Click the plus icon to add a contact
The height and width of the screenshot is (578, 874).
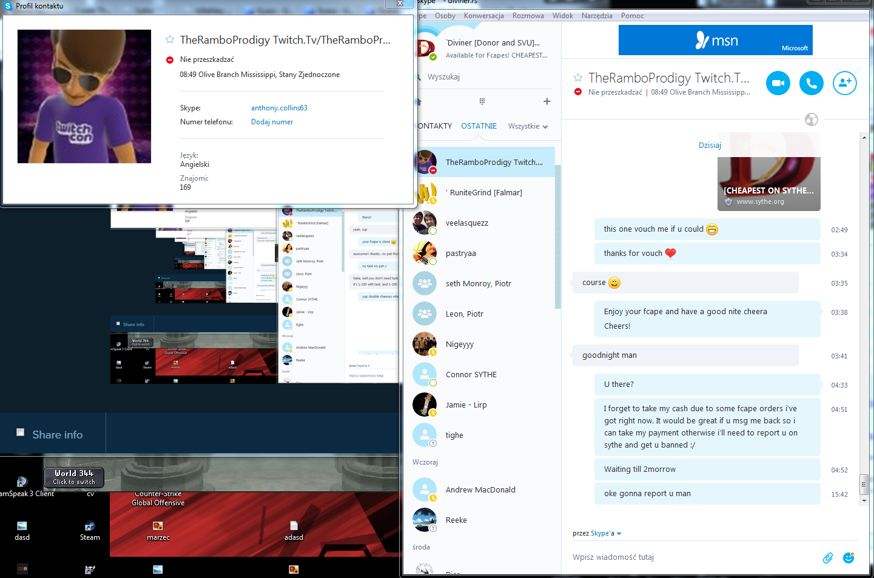point(547,101)
